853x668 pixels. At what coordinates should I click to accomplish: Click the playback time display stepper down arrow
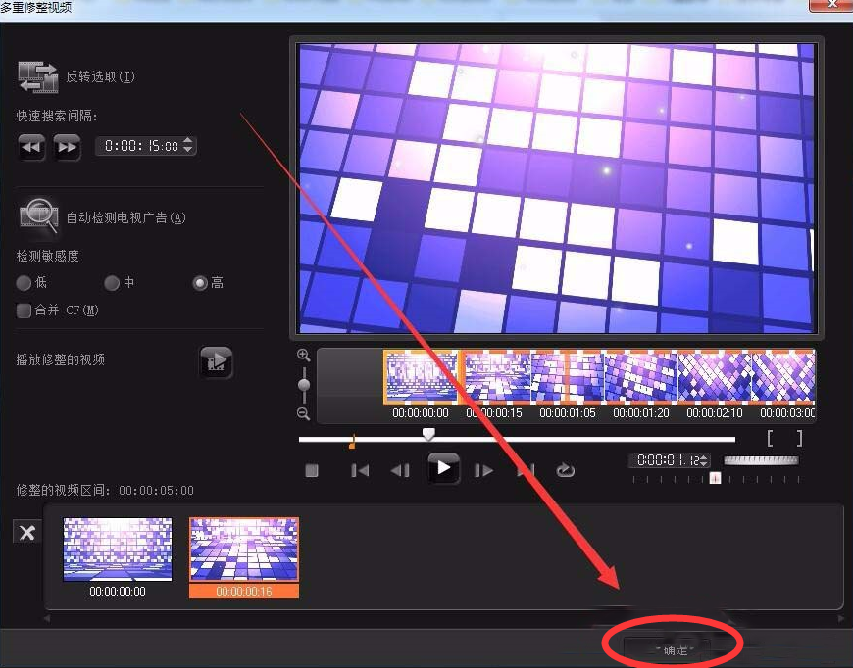tap(703, 465)
